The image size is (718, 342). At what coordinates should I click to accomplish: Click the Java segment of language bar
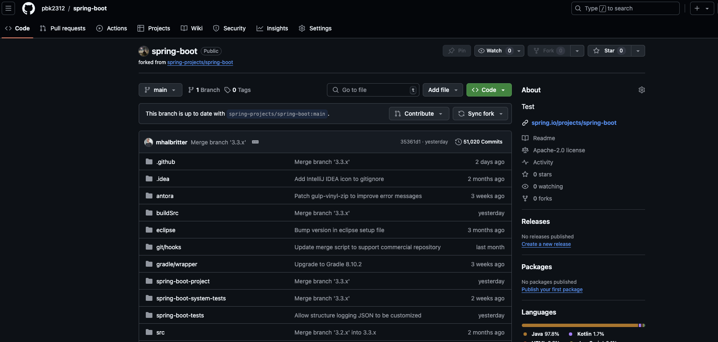(x=580, y=325)
